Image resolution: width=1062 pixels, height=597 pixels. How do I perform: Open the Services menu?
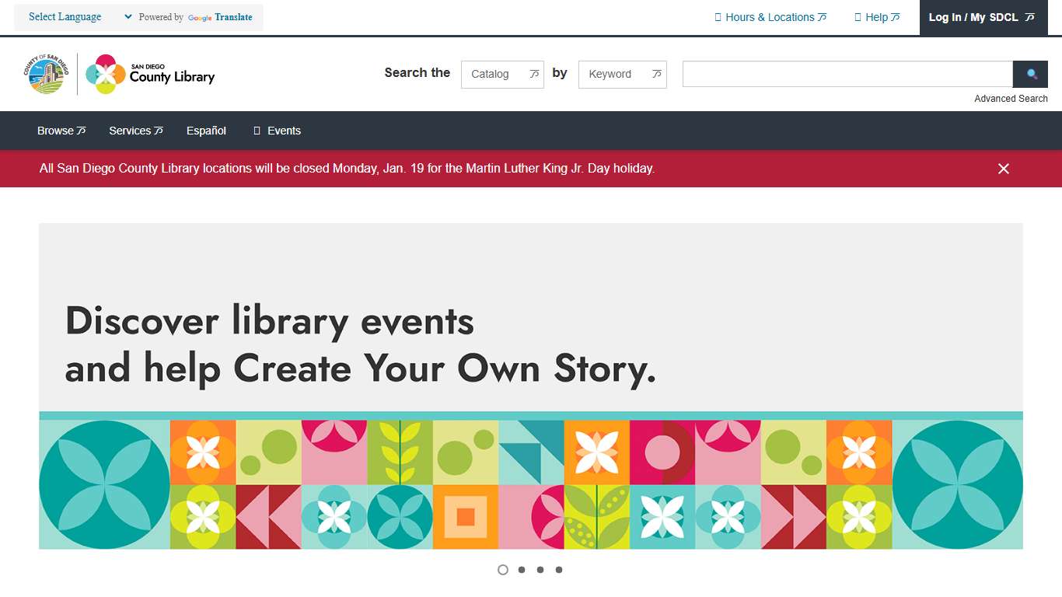click(x=132, y=131)
